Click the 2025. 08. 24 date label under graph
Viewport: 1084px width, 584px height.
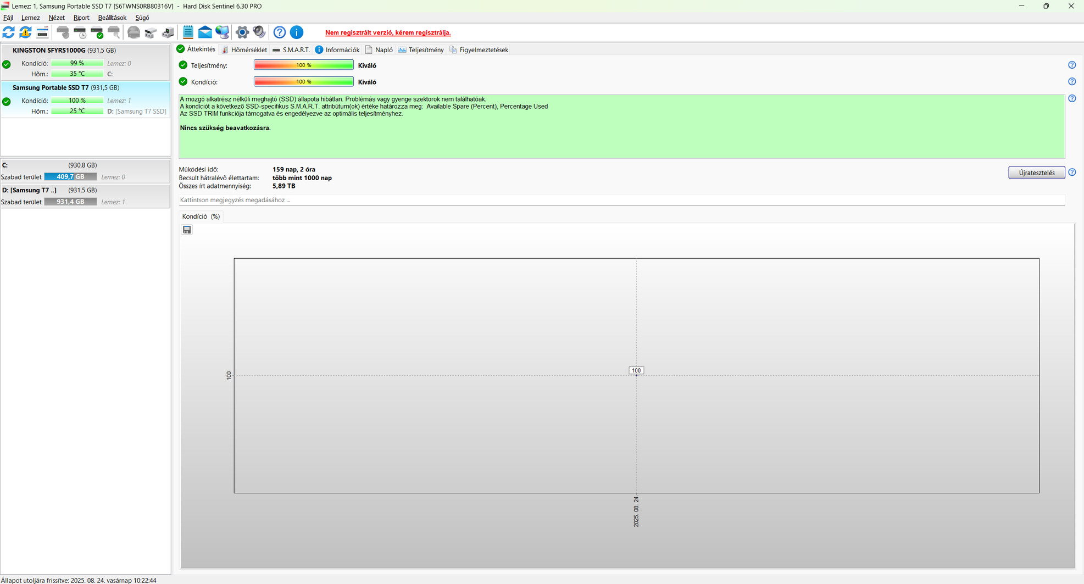[x=636, y=512]
